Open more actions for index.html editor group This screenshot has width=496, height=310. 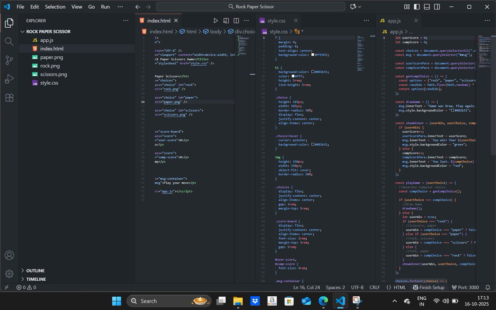tap(246, 21)
